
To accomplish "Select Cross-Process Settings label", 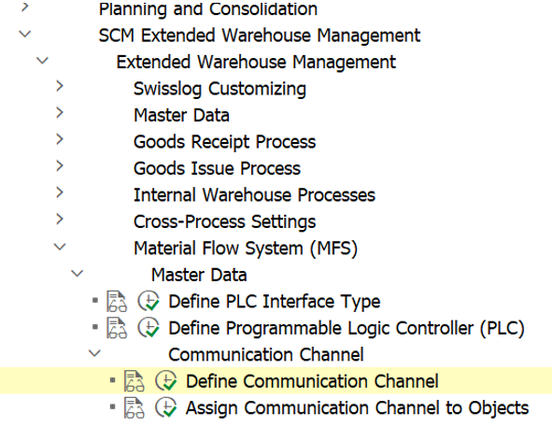I will coord(224,222).
